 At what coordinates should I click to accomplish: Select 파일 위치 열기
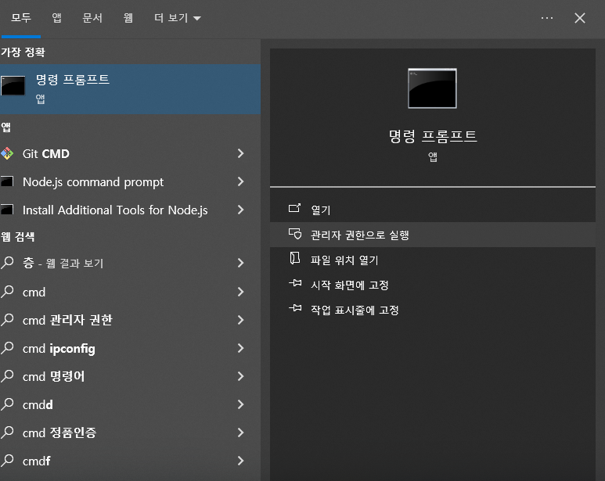point(433,260)
